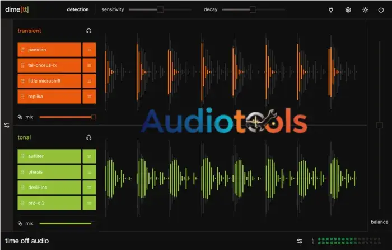Click the decay slider handle
The width and height of the screenshot is (392, 250).
coord(253,9)
